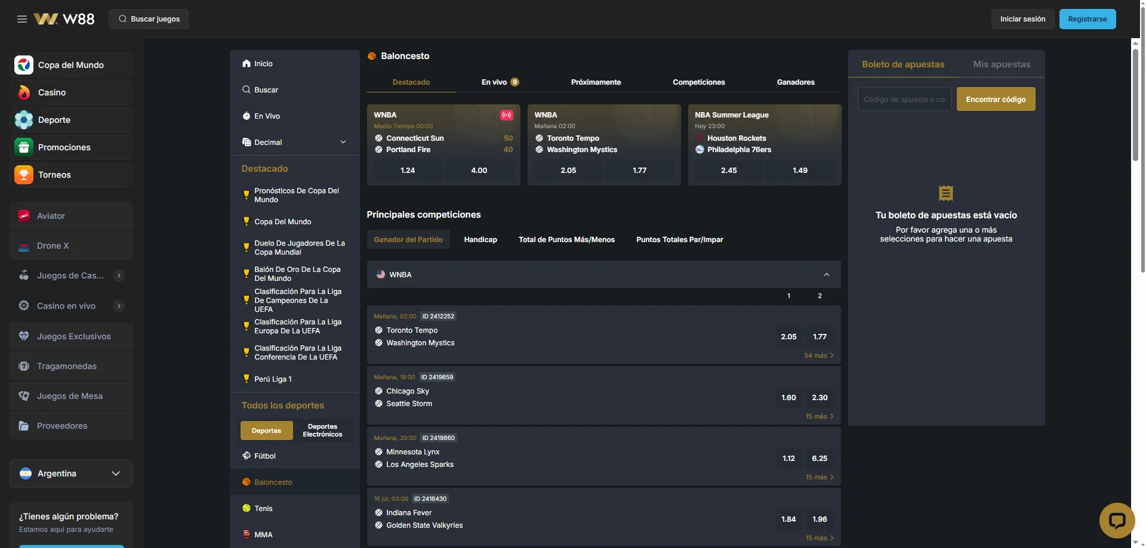Collapse the WNBA competition section
Image resolution: width=1146 pixels, height=548 pixels.
coord(827,275)
